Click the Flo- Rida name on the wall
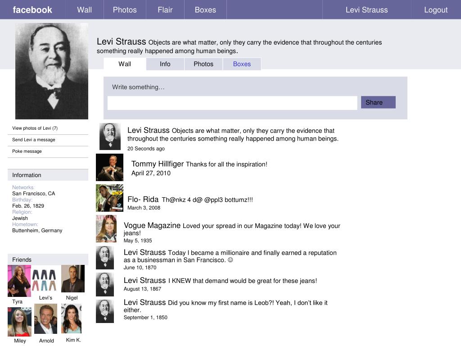 point(143,199)
